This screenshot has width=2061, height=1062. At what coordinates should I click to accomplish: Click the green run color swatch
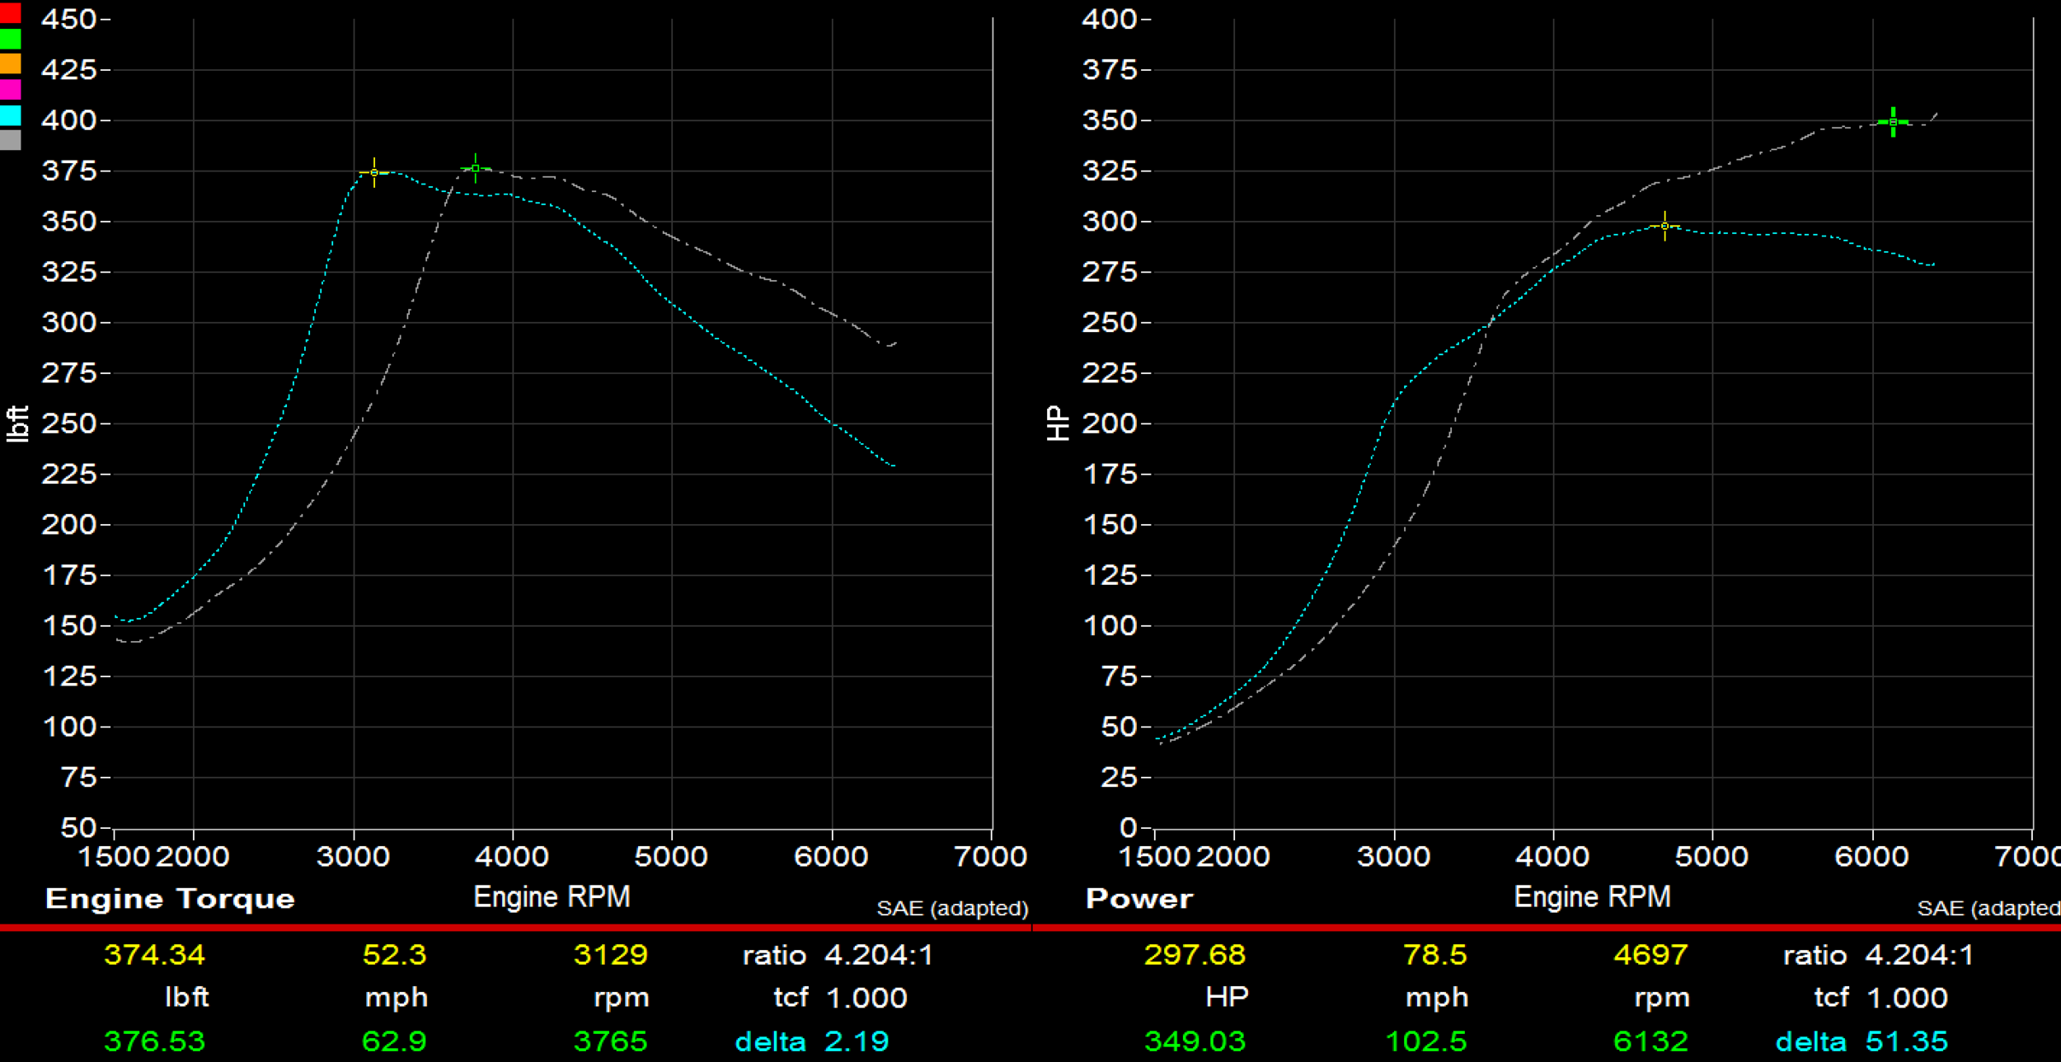(x=10, y=39)
